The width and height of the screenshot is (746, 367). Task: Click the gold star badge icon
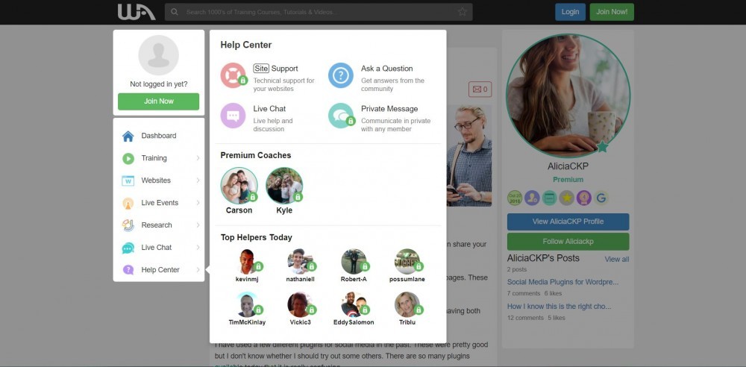pyautogui.click(x=566, y=198)
